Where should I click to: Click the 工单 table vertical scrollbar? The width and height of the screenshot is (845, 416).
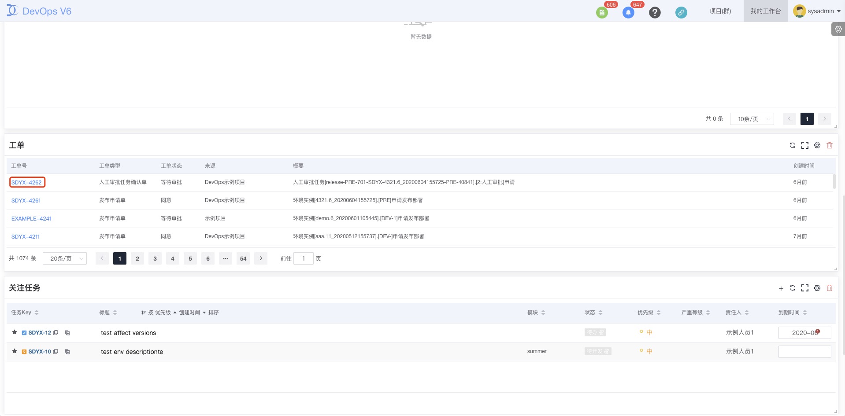(x=834, y=181)
